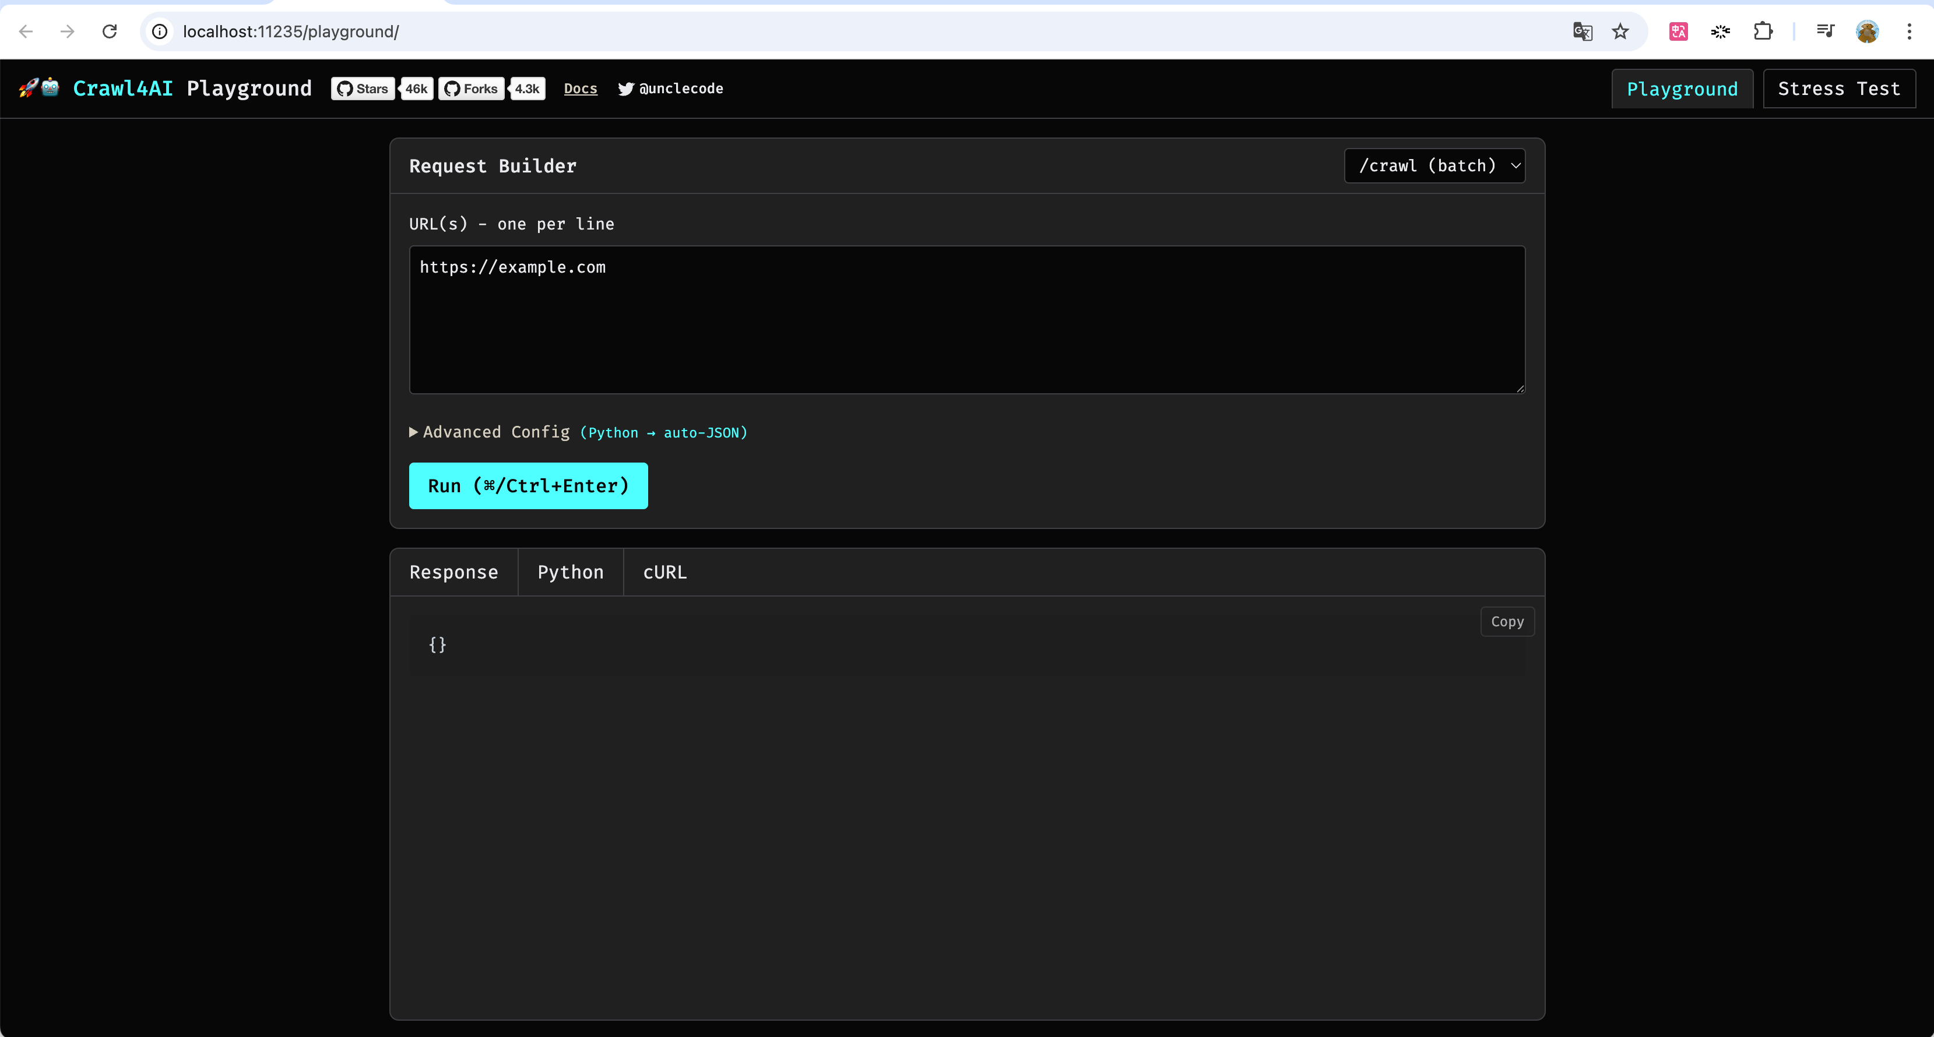Click into the URL(s) text area
This screenshot has height=1037, width=1934.
(x=967, y=320)
